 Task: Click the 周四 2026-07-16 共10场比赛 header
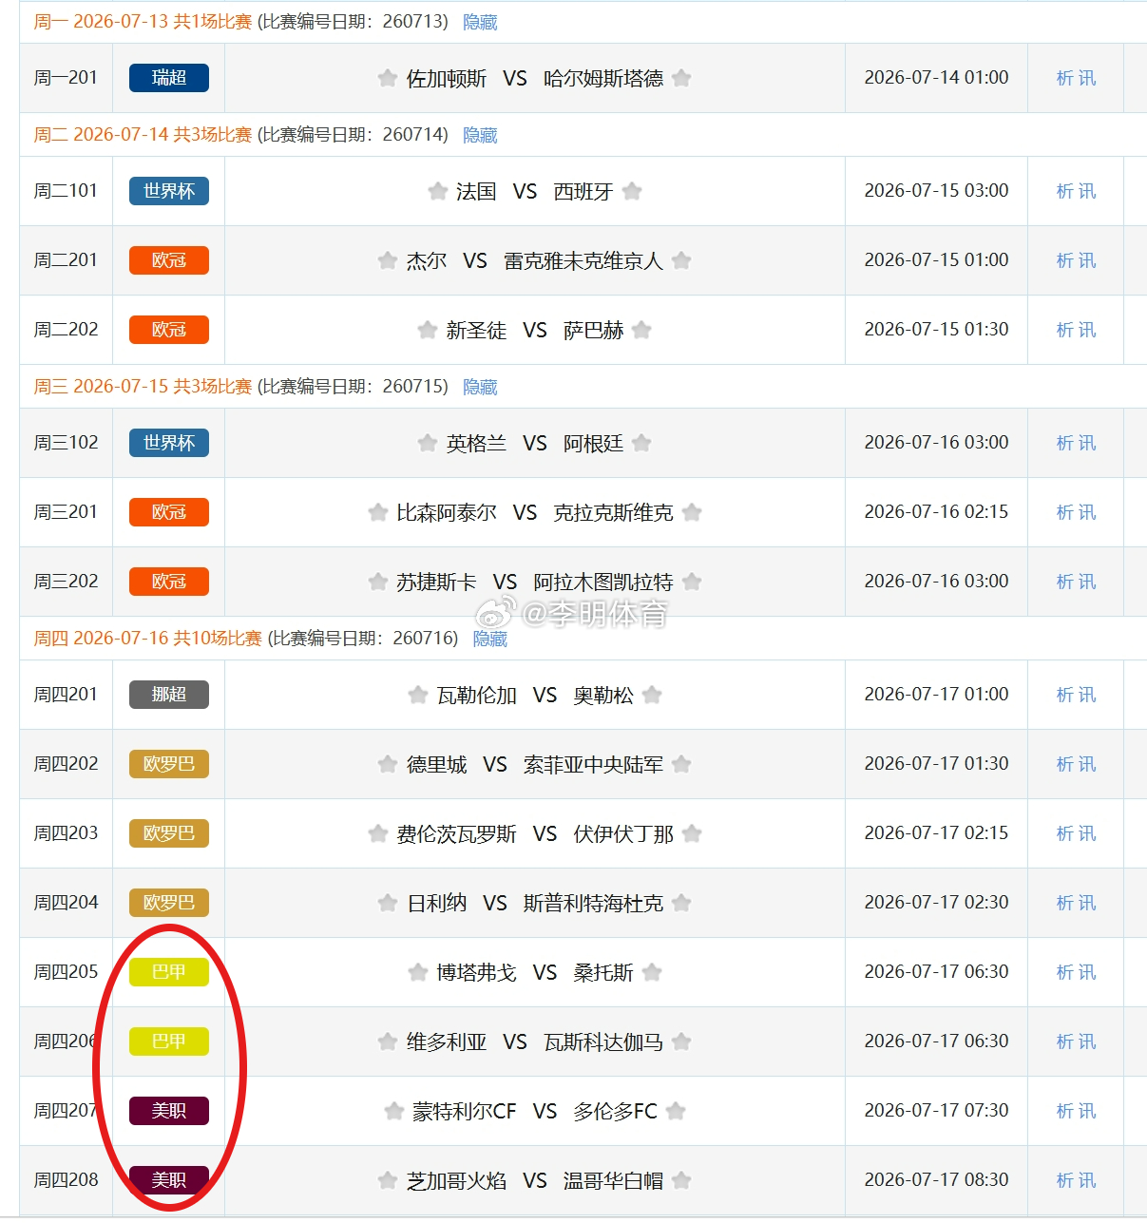[x=147, y=639]
